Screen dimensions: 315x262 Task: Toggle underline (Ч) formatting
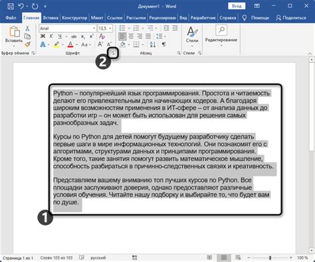[60, 36]
